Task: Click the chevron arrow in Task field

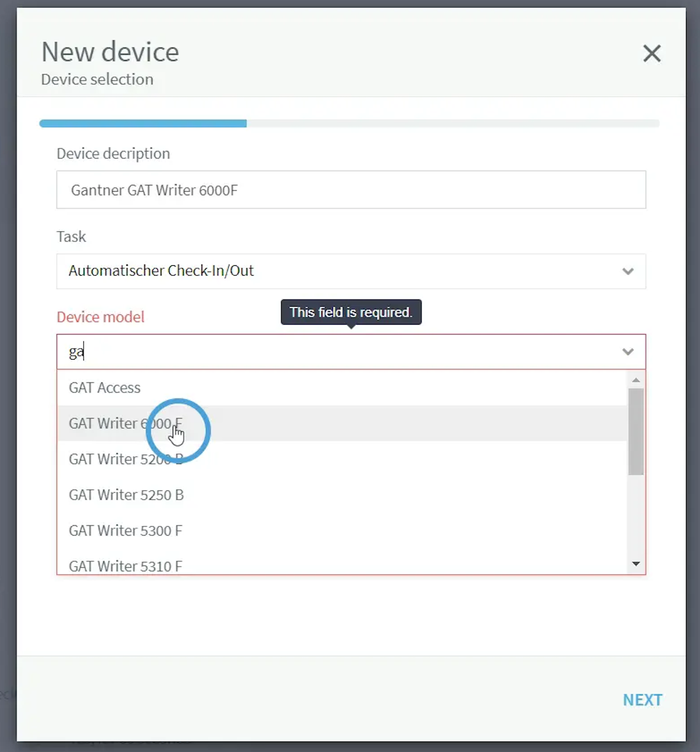Action: point(628,271)
